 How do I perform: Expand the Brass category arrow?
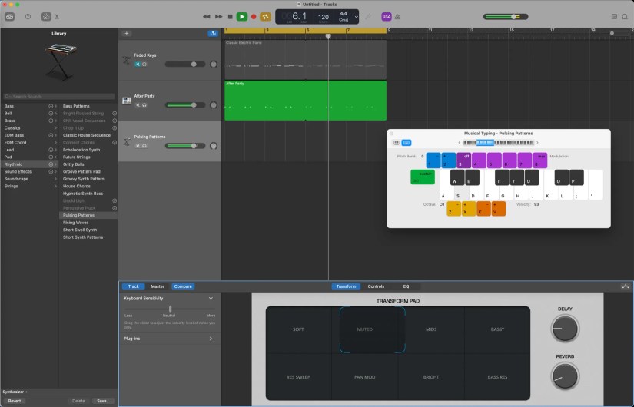(x=55, y=121)
